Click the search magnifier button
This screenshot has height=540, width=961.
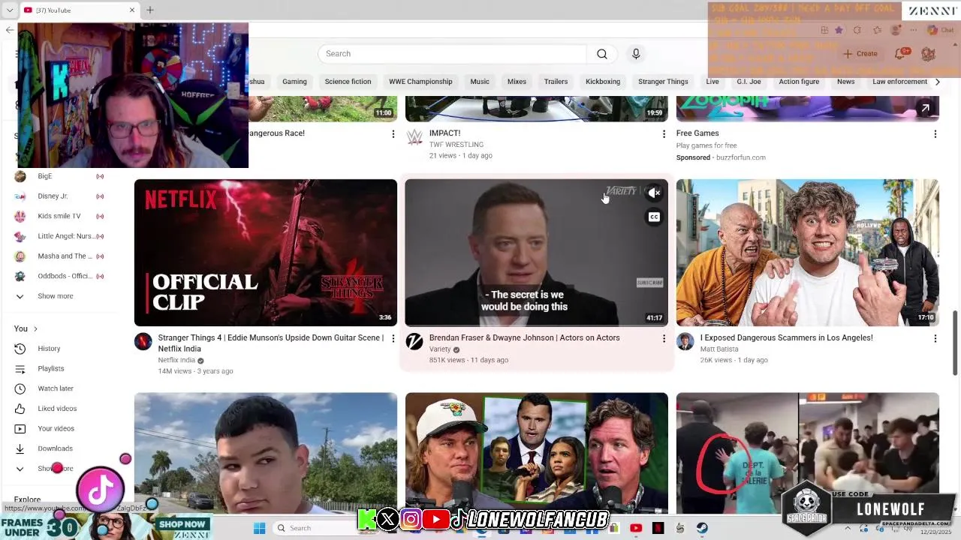tap(602, 54)
